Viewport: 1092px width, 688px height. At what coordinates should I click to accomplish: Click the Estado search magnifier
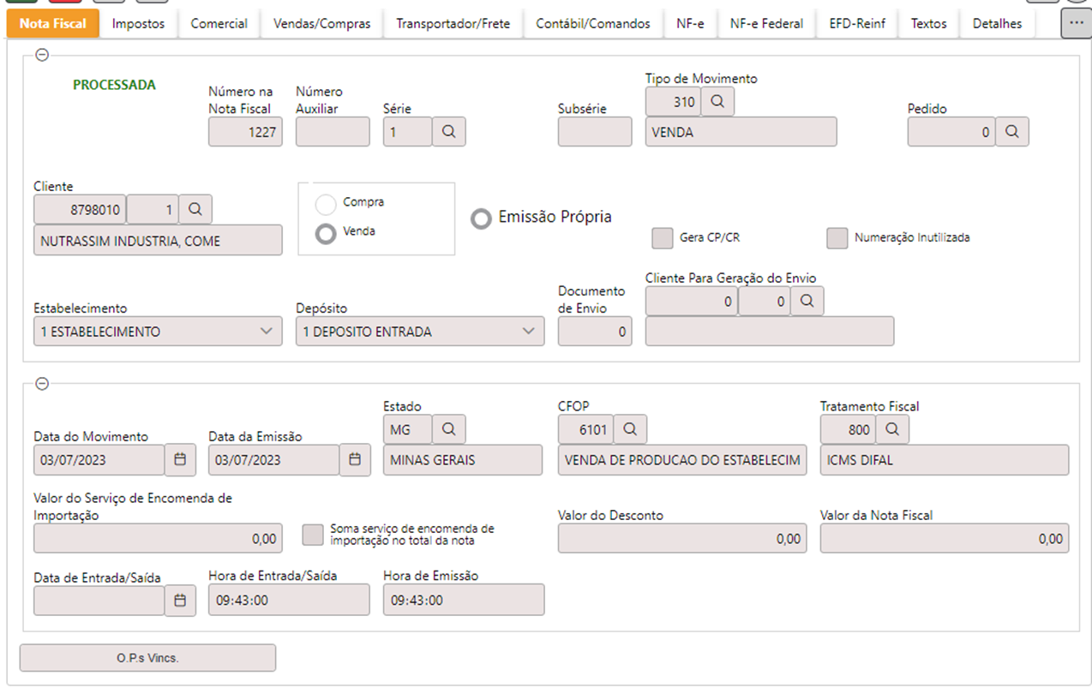point(448,429)
